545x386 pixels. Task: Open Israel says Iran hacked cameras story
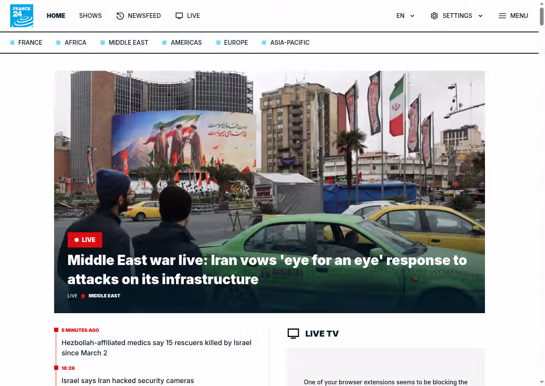pos(128,380)
